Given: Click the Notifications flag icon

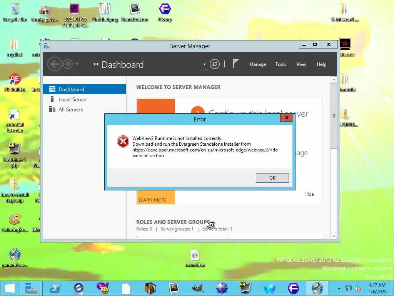Looking at the screenshot, I should click(235, 64).
